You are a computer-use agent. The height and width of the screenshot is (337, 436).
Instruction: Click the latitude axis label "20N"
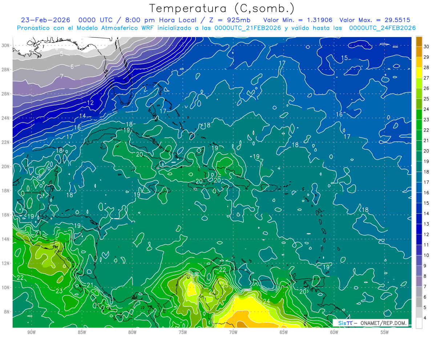click(6, 167)
